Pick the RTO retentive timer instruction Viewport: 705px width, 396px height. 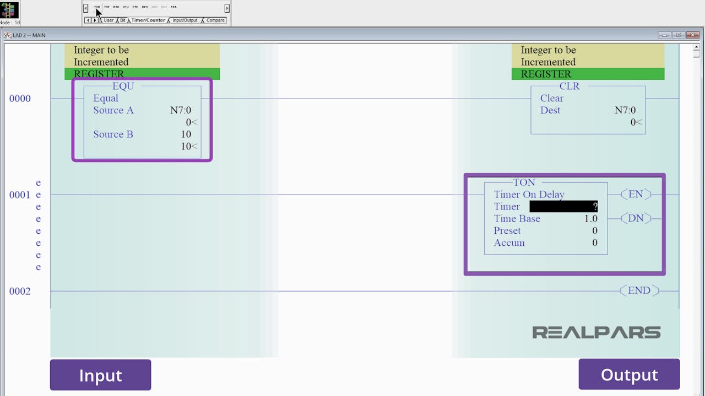pos(116,7)
